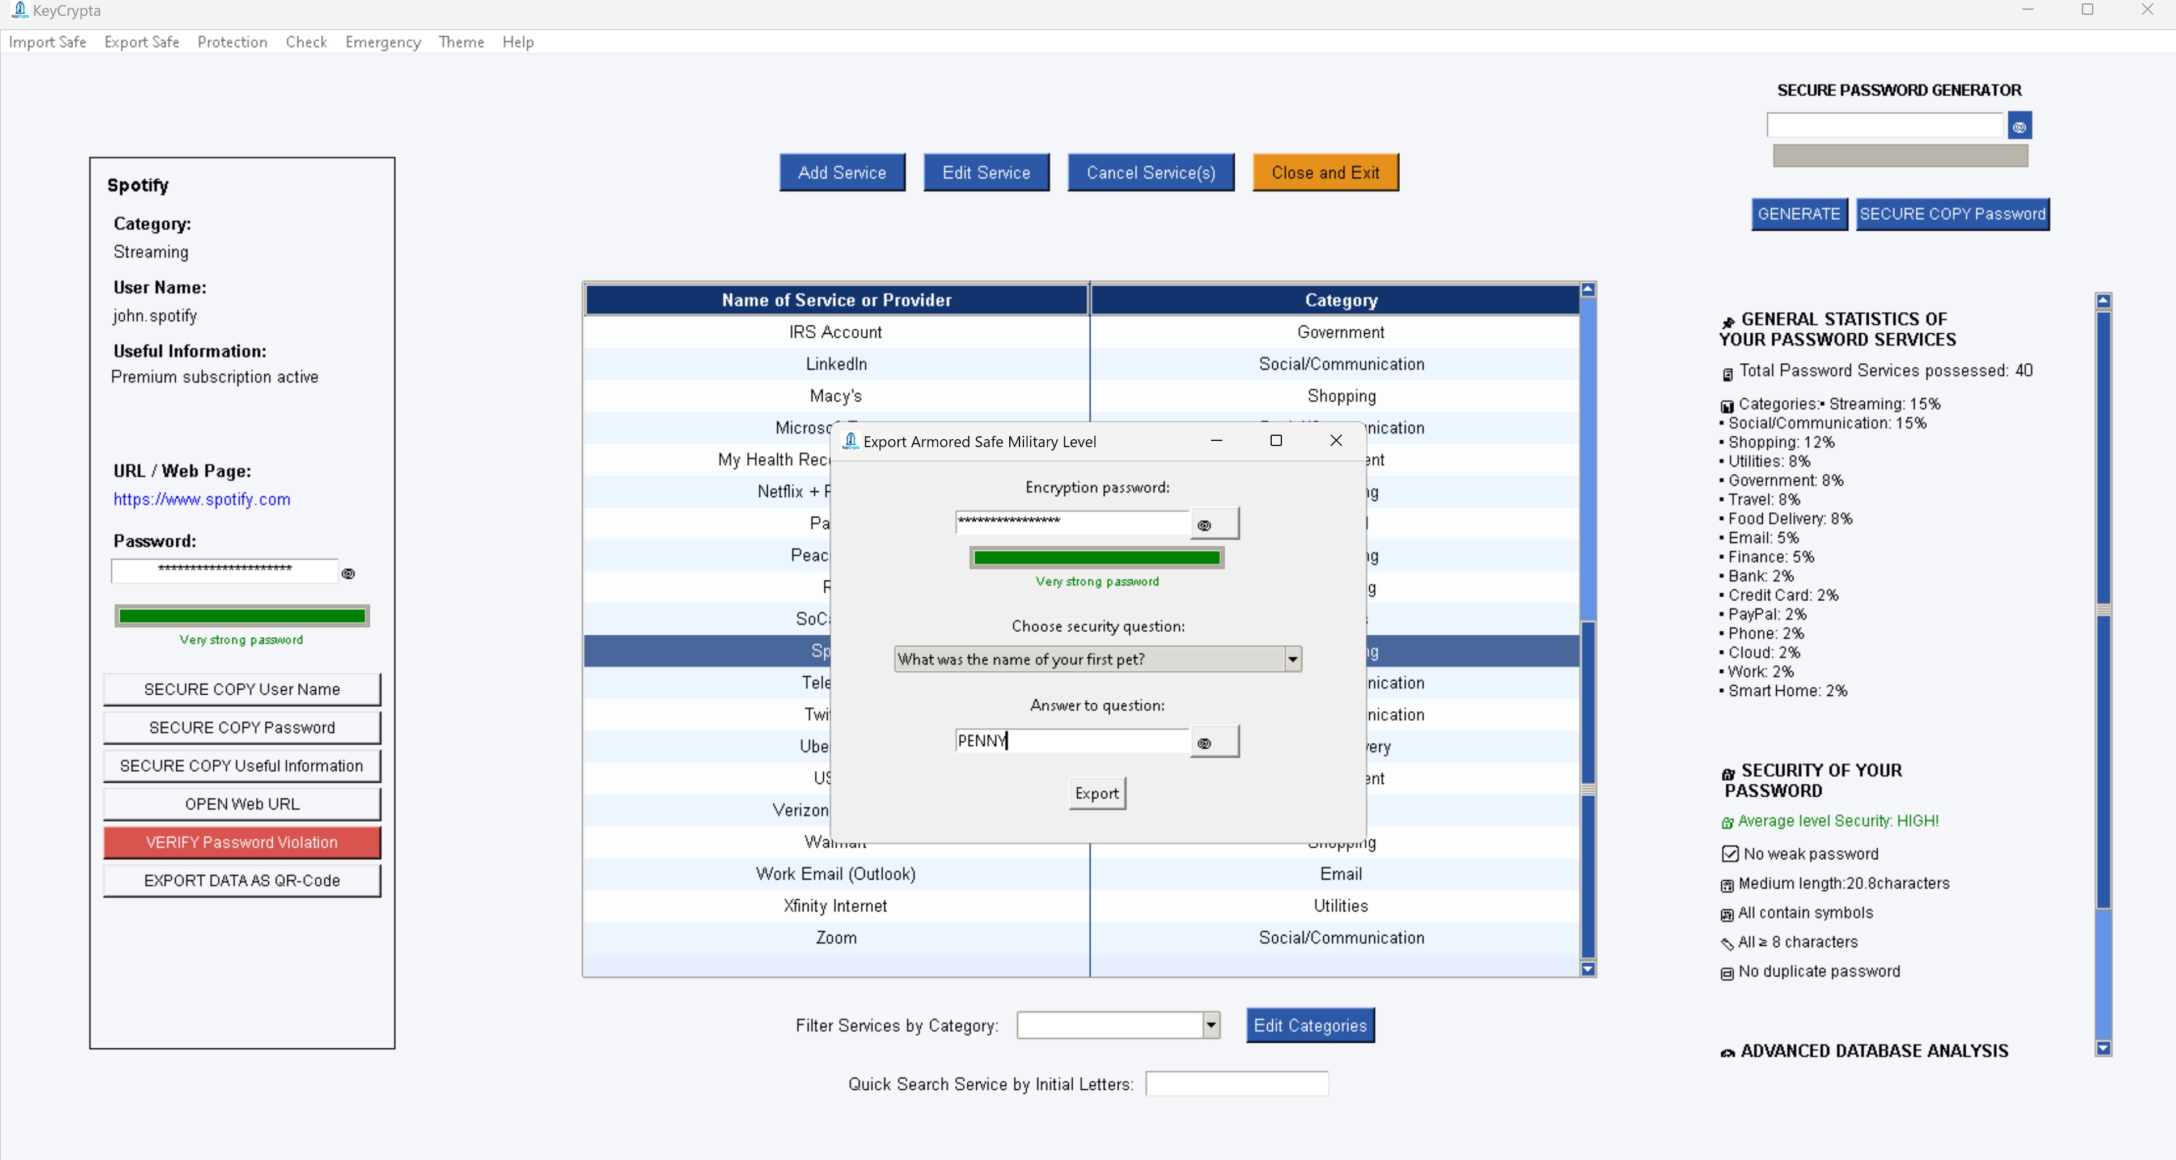Open the https://www.spotify.com link
This screenshot has height=1160, width=2176.
(x=201, y=499)
